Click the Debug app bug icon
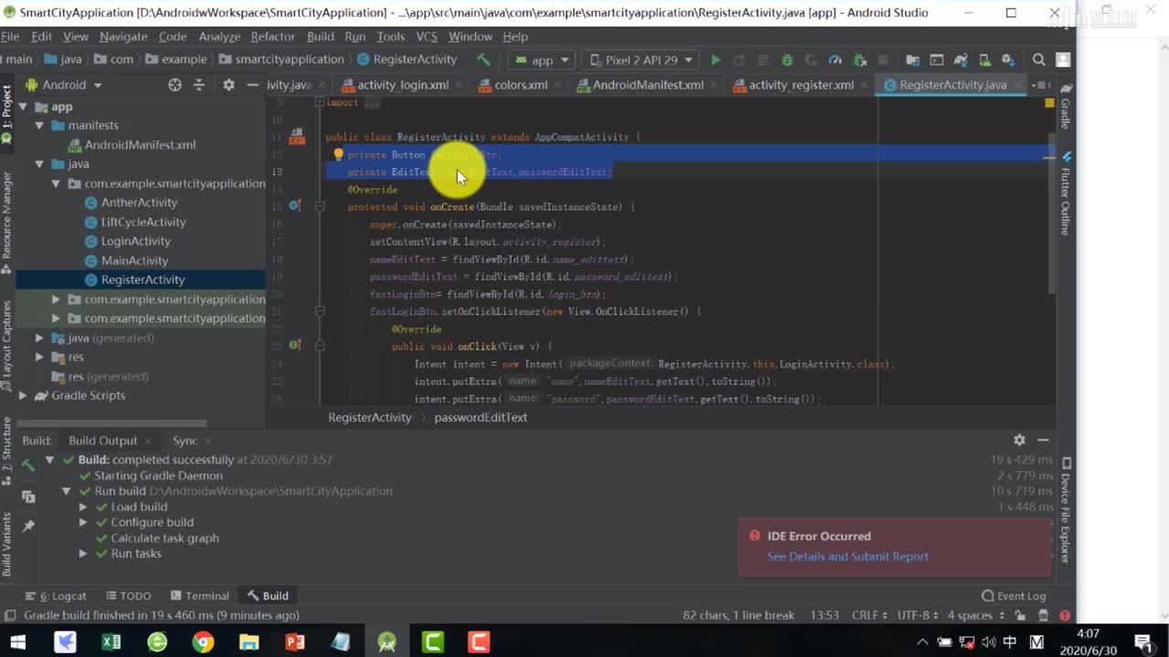 (787, 60)
